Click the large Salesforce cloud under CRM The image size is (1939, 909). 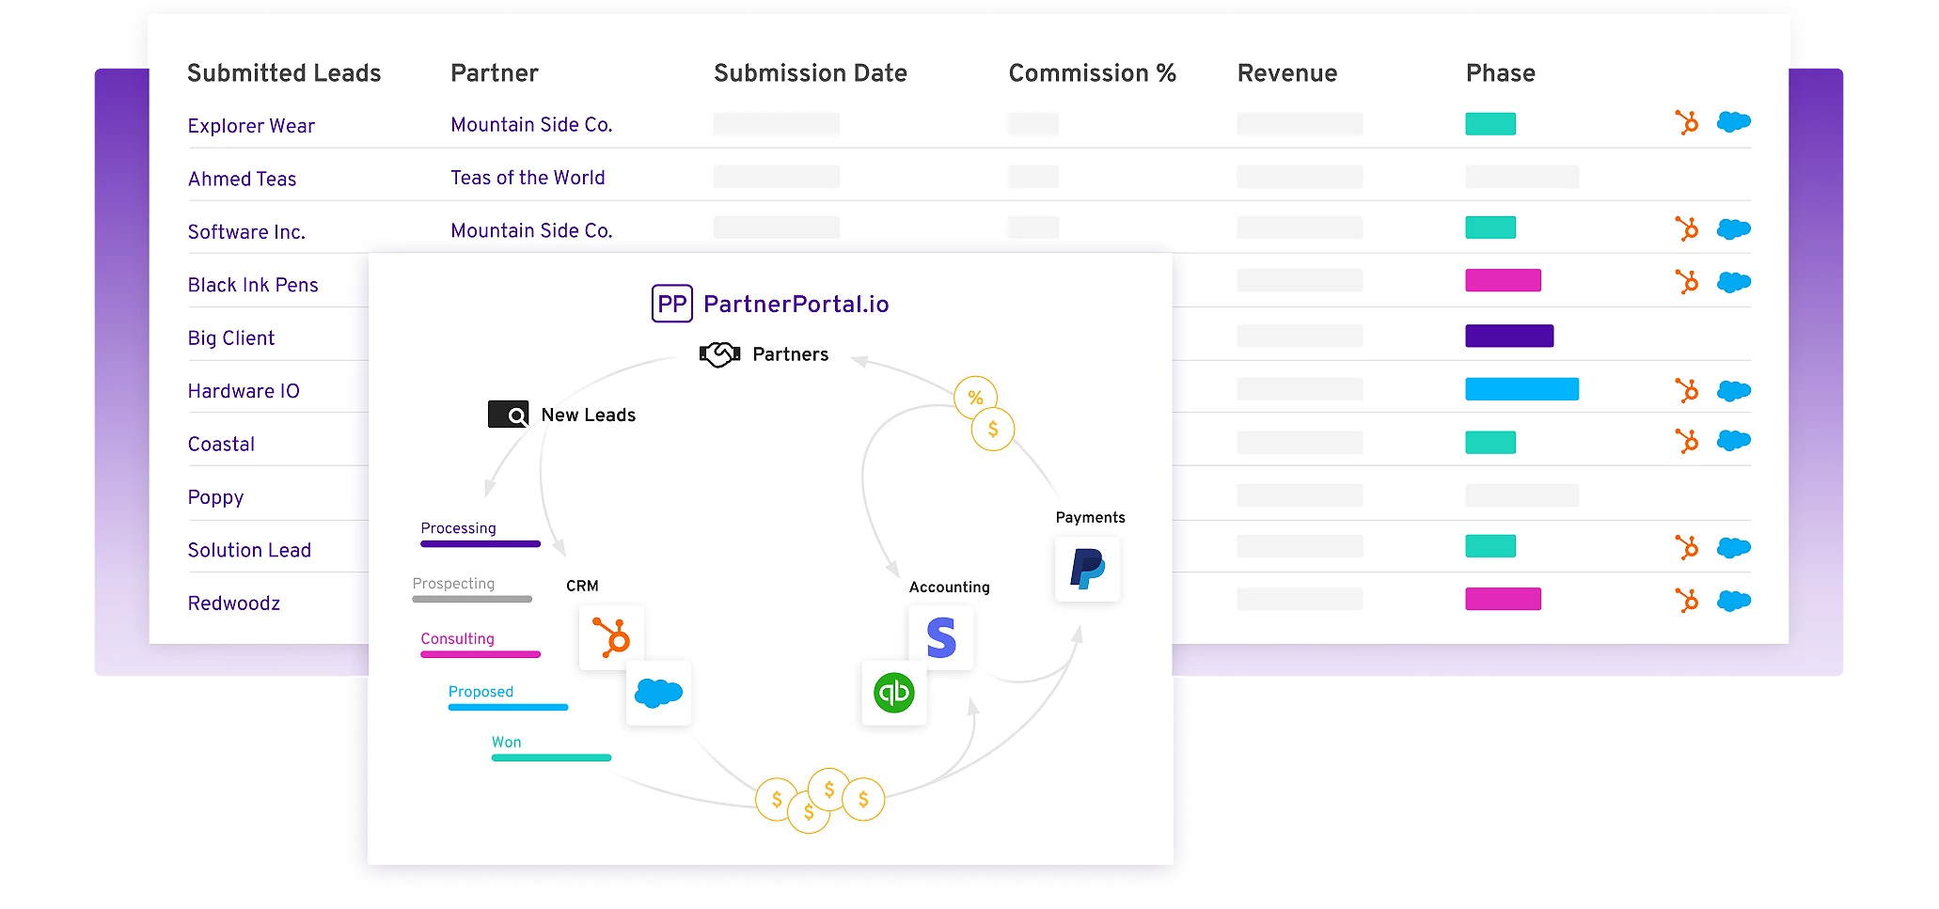[x=658, y=693]
